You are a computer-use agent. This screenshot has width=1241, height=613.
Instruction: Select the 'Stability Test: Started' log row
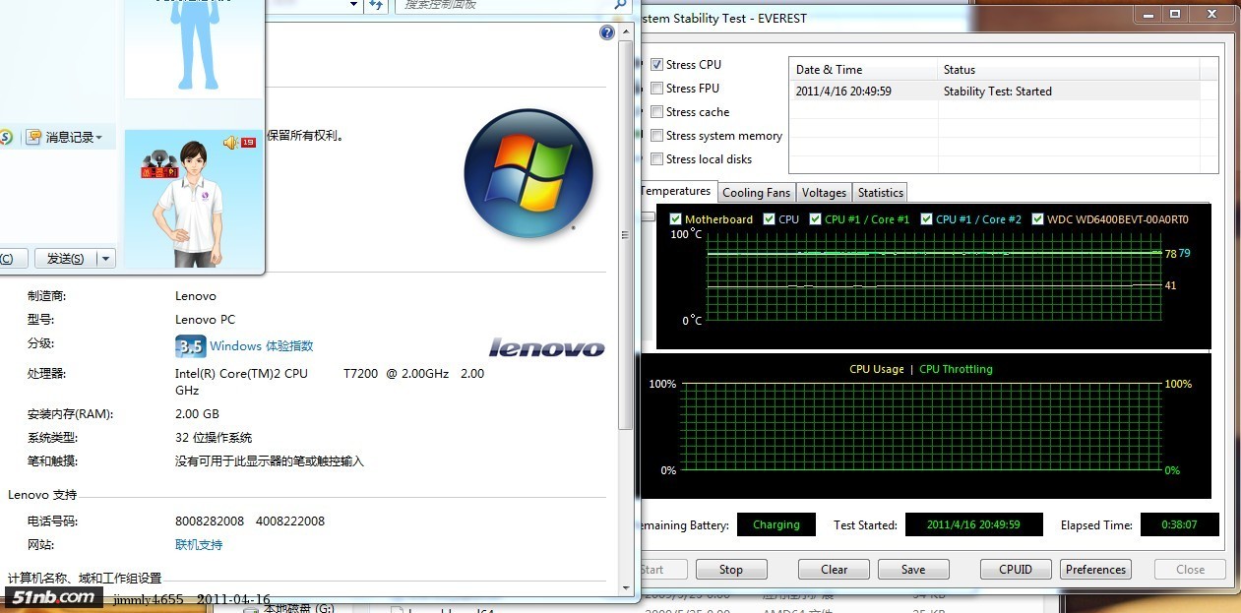[995, 92]
